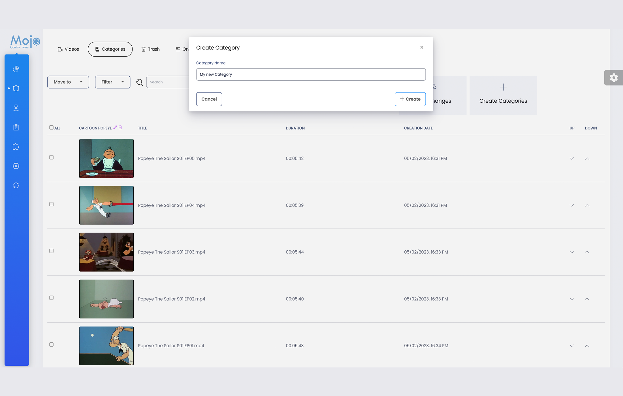The width and height of the screenshot is (623, 396).
Task: Expand the Filter dropdown
Action: click(112, 82)
